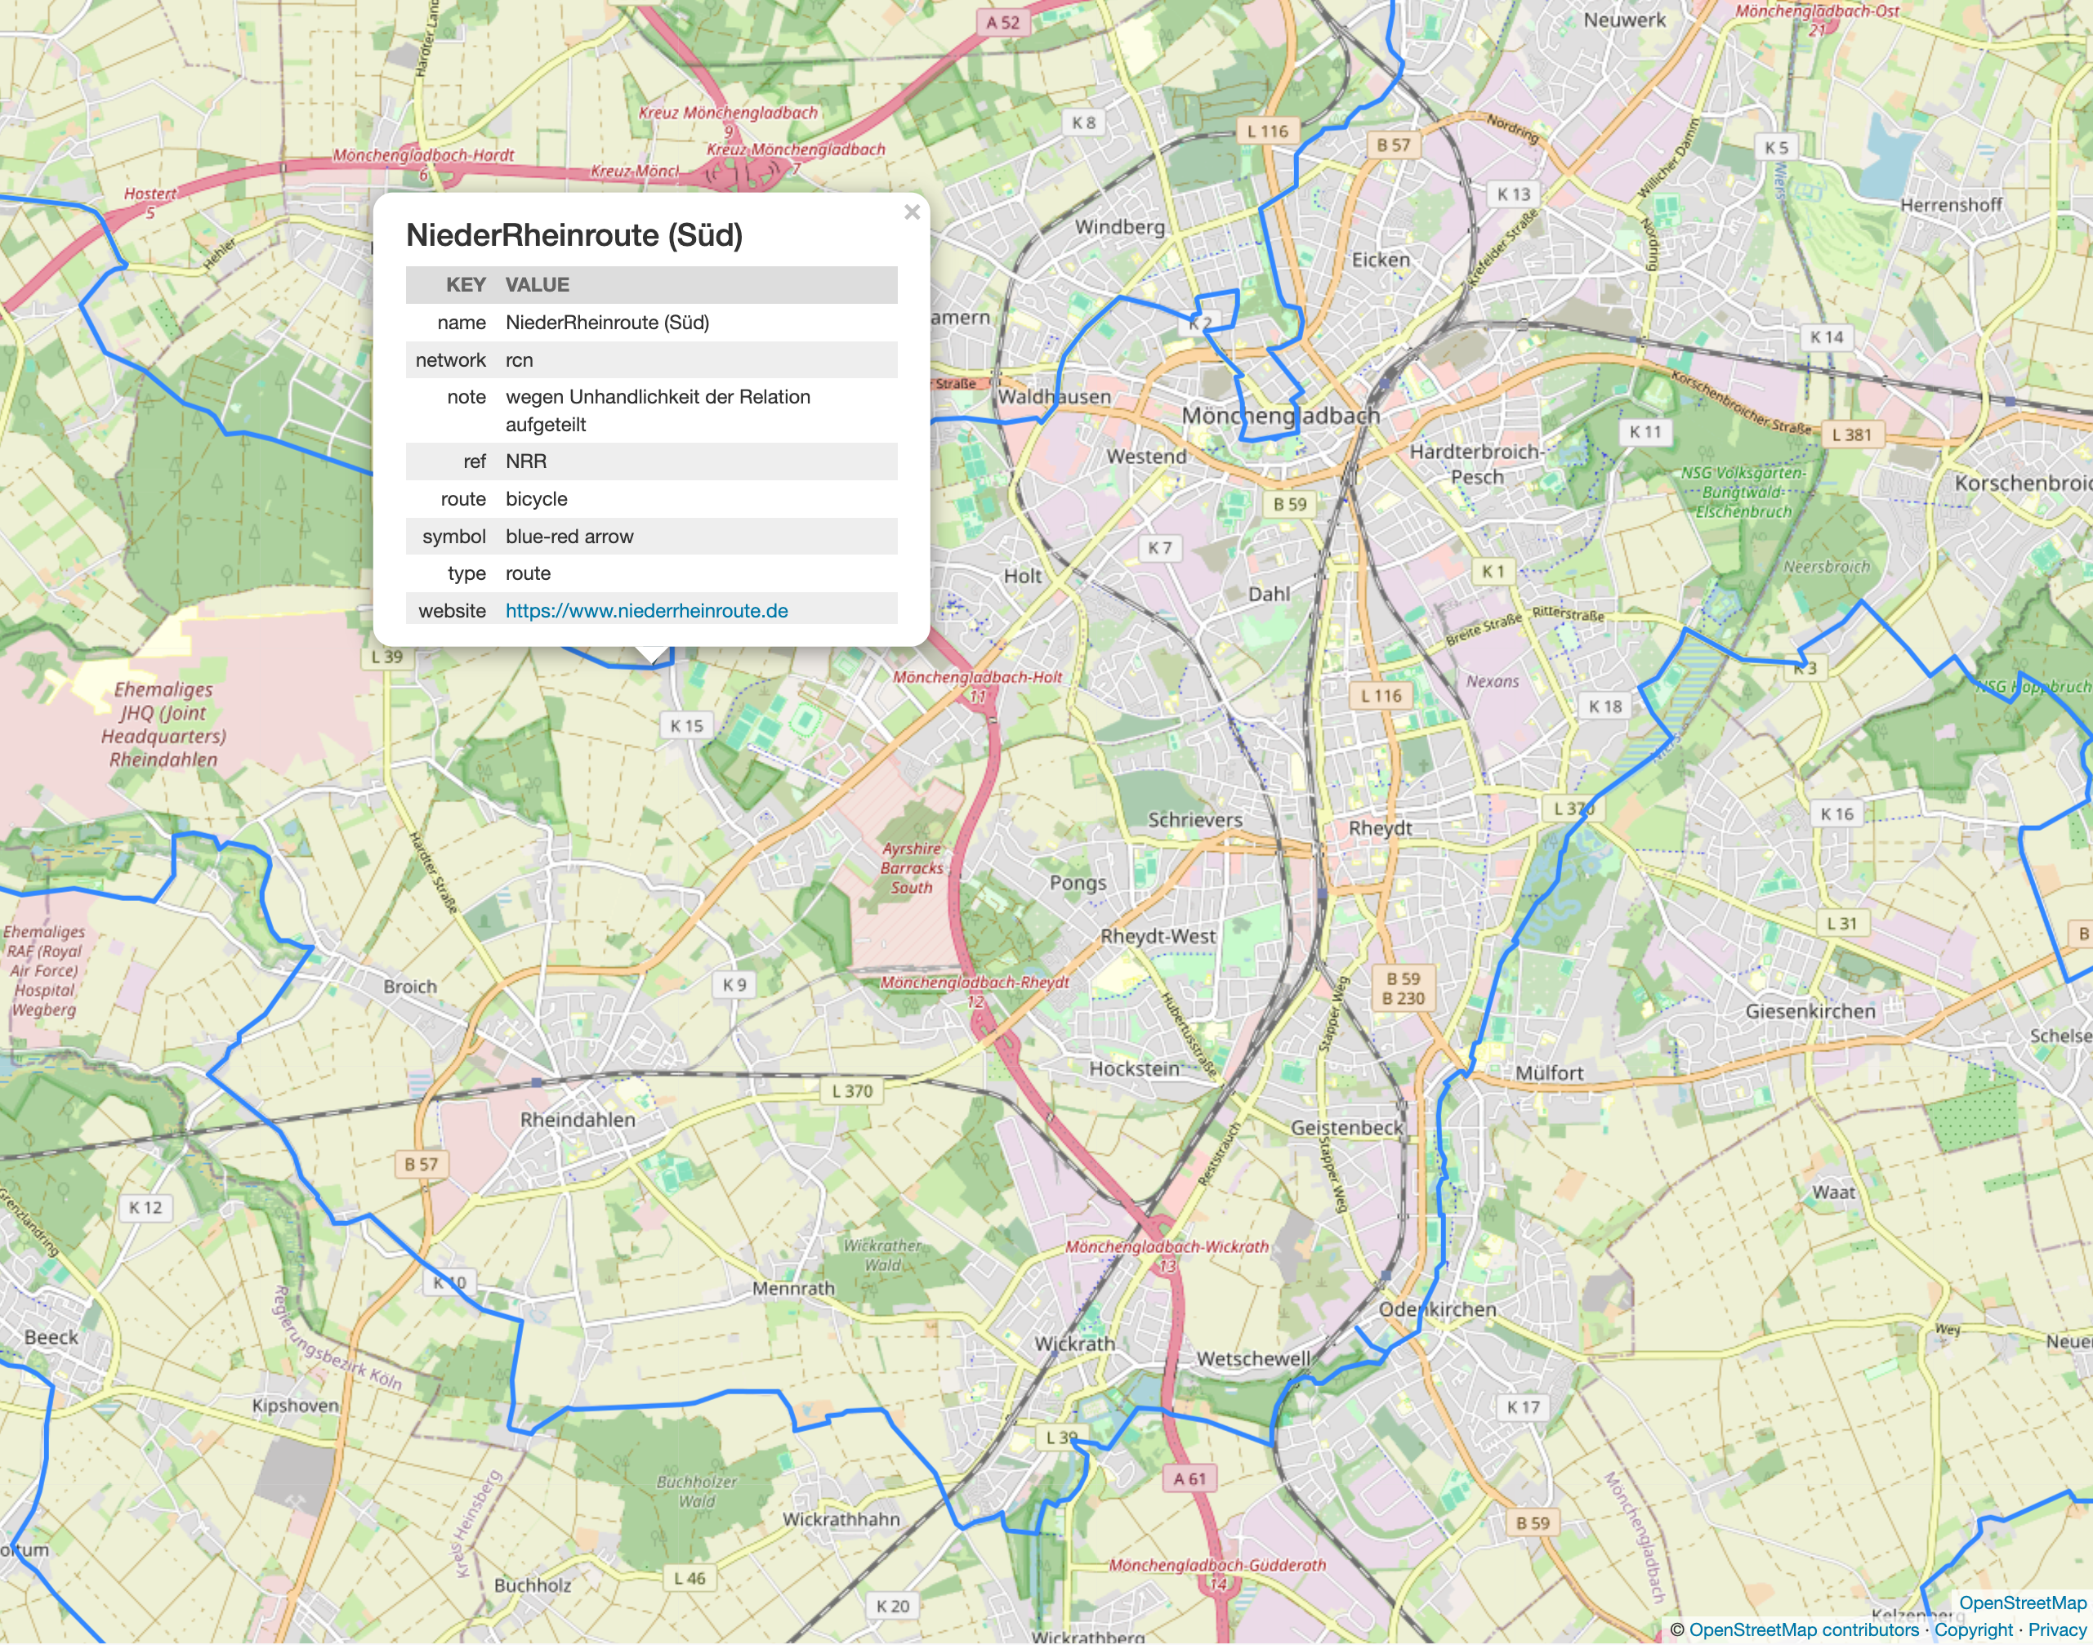Screen dimensions: 2093x1645
Task: Click the L 370 road shield
Action: [851, 1090]
